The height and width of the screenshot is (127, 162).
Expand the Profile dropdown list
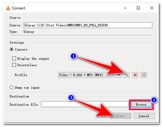pos(90,75)
